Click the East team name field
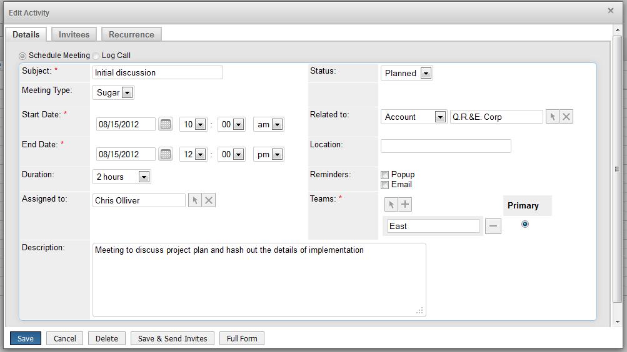 click(433, 226)
